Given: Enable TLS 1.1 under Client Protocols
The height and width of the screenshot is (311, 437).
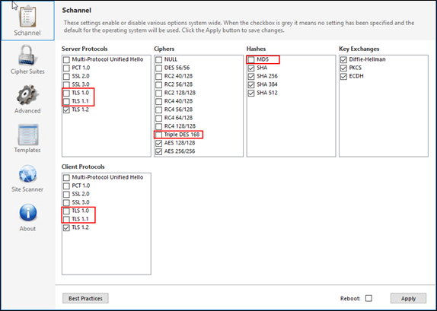Looking at the screenshot, I should 66,219.
